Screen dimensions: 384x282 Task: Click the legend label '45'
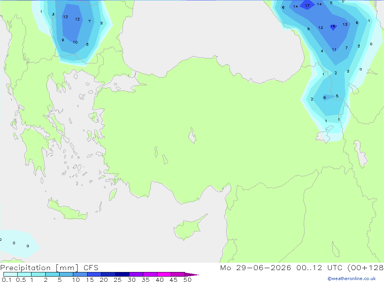(x=174, y=280)
